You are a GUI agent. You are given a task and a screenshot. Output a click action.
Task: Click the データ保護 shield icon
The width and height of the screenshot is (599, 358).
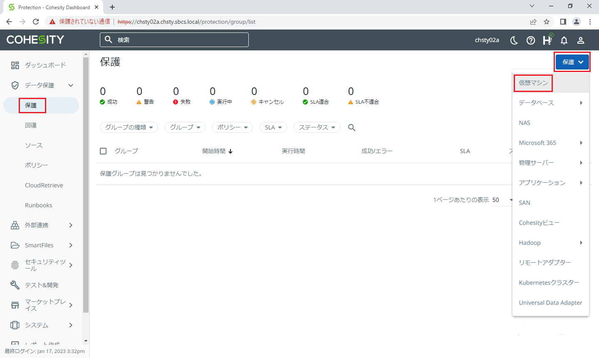15,85
